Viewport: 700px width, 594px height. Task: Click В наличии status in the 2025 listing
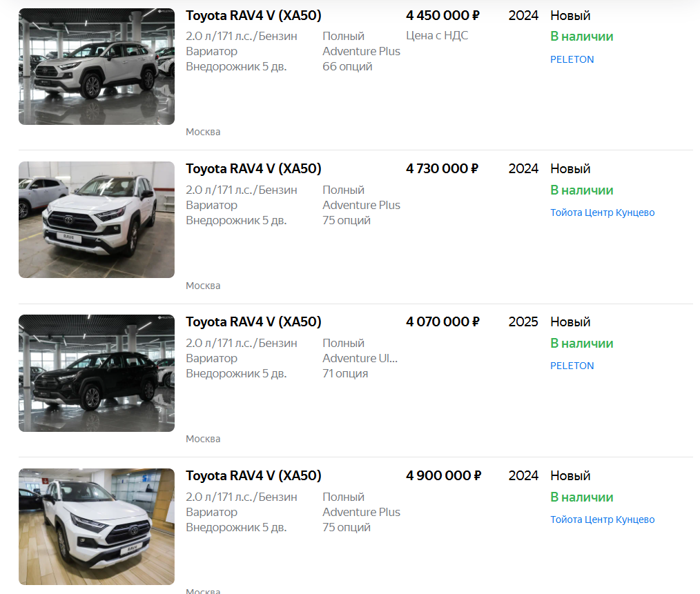coord(582,344)
